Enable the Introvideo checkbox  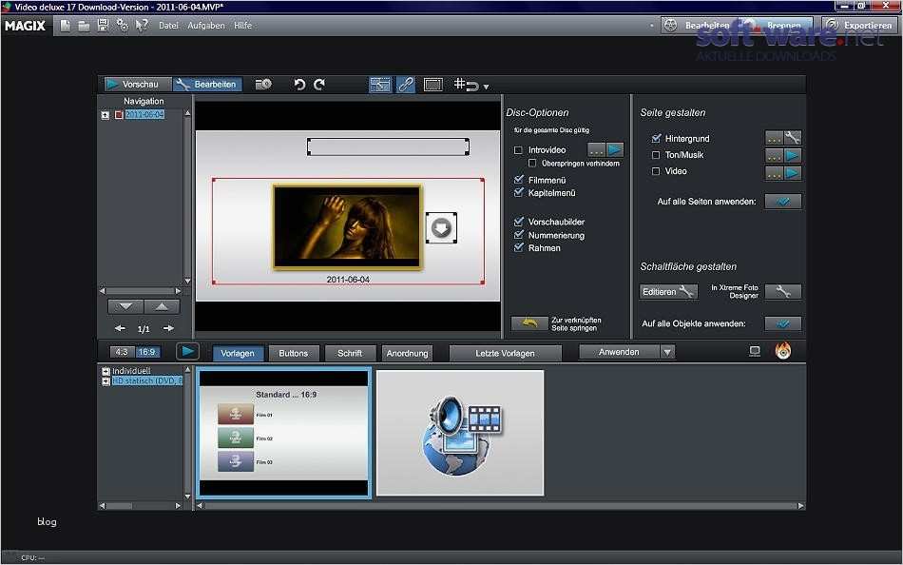click(518, 150)
